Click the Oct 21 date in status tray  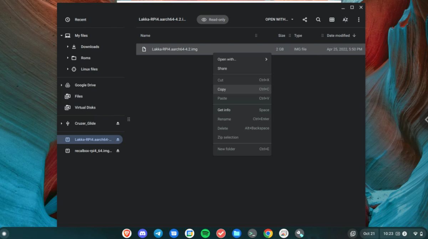[369, 233]
